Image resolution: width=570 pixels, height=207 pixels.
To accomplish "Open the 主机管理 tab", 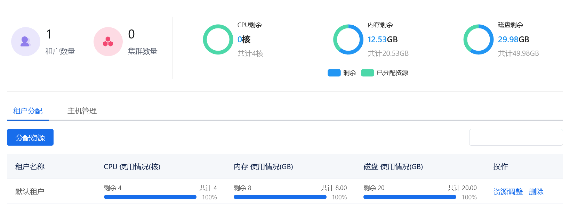I will pyautogui.click(x=82, y=111).
